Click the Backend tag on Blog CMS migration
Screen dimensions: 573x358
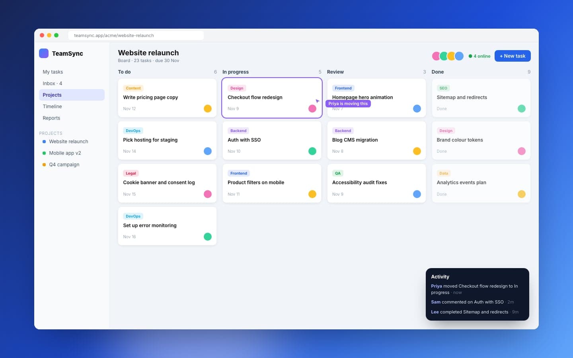coord(343,131)
